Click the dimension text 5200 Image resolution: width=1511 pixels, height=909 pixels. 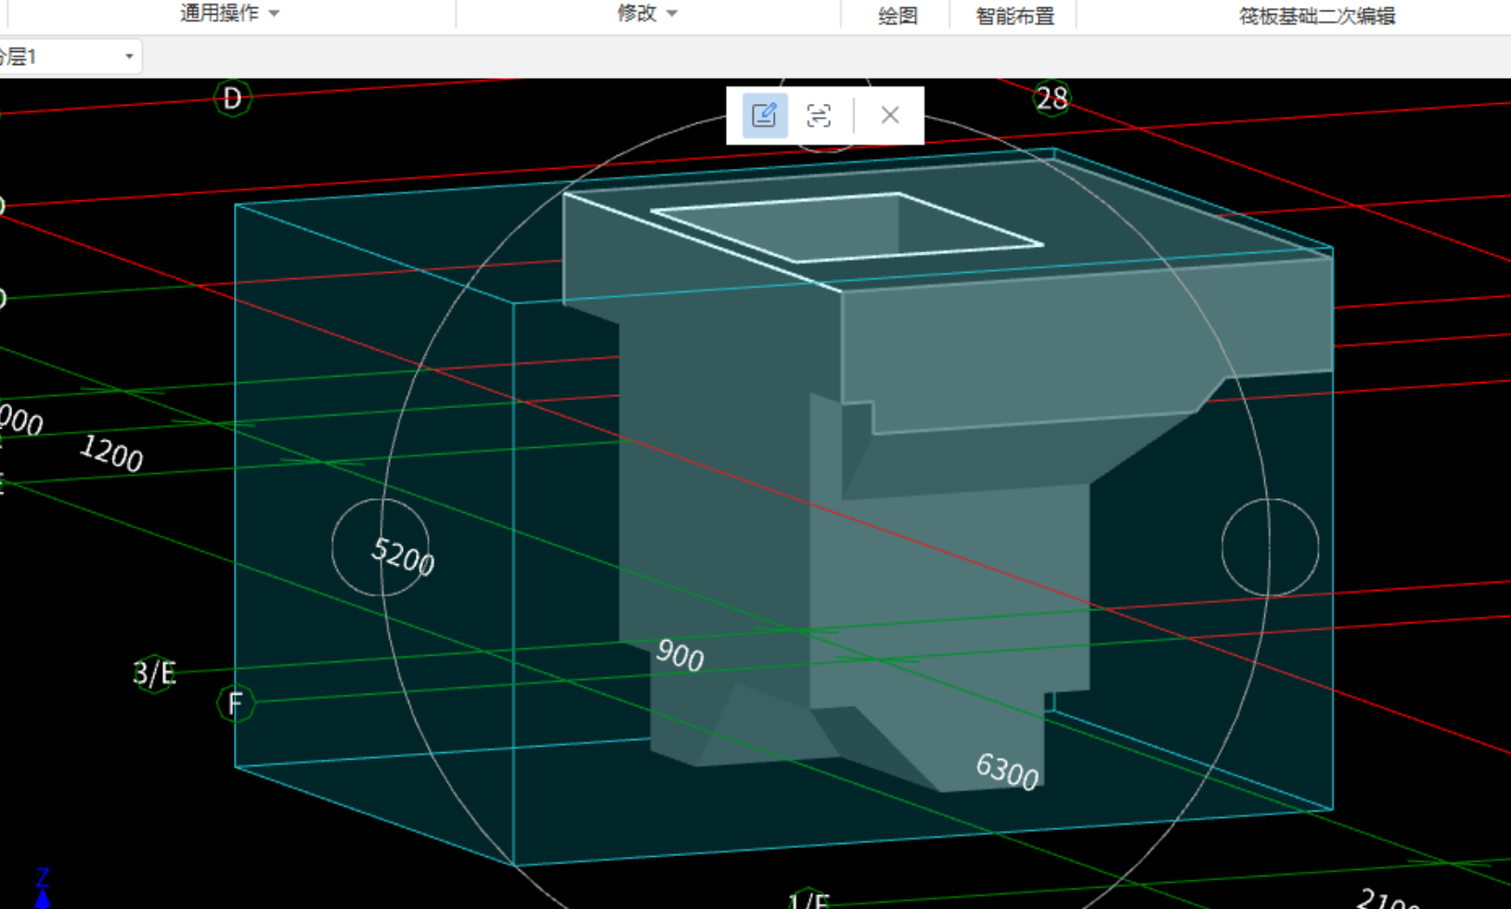(403, 556)
